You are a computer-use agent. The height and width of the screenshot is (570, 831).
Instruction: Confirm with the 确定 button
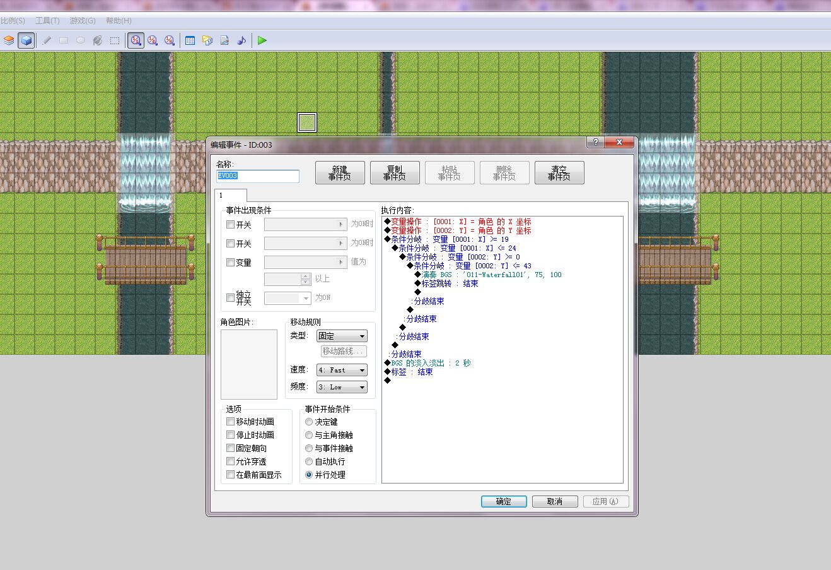(x=504, y=501)
